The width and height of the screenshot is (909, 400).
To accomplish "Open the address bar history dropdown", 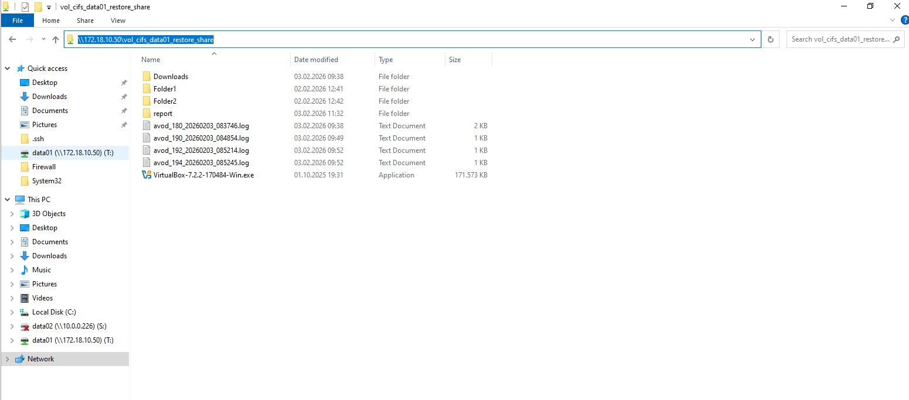I will (x=753, y=39).
